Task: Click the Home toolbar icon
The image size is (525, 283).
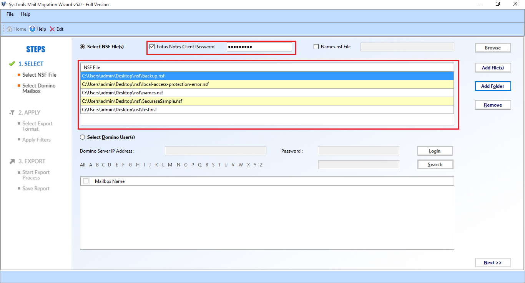Action: pos(10,29)
